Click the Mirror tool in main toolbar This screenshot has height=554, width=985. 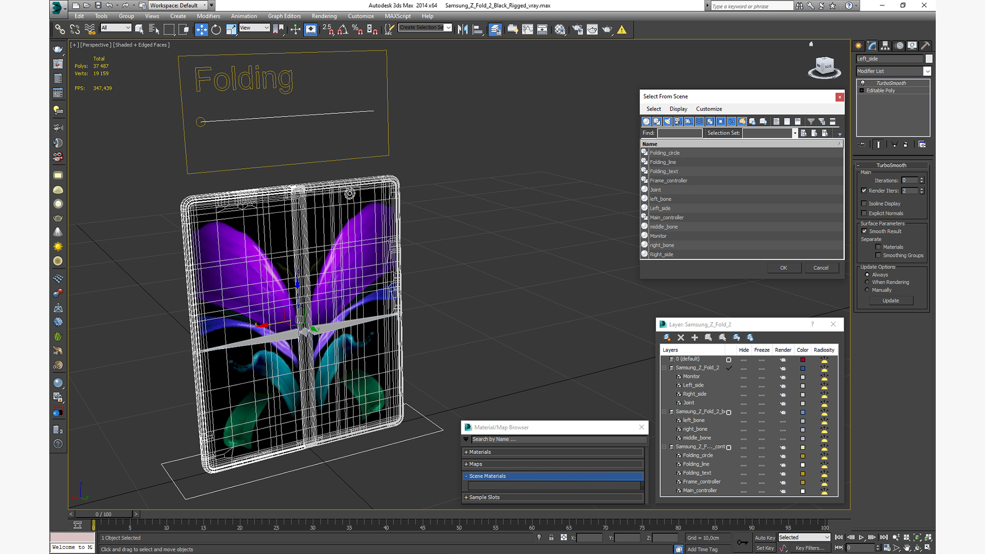click(x=462, y=30)
